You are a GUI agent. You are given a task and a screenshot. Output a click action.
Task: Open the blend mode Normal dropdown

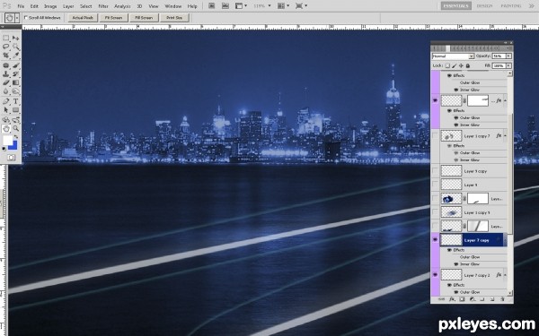pos(453,56)
